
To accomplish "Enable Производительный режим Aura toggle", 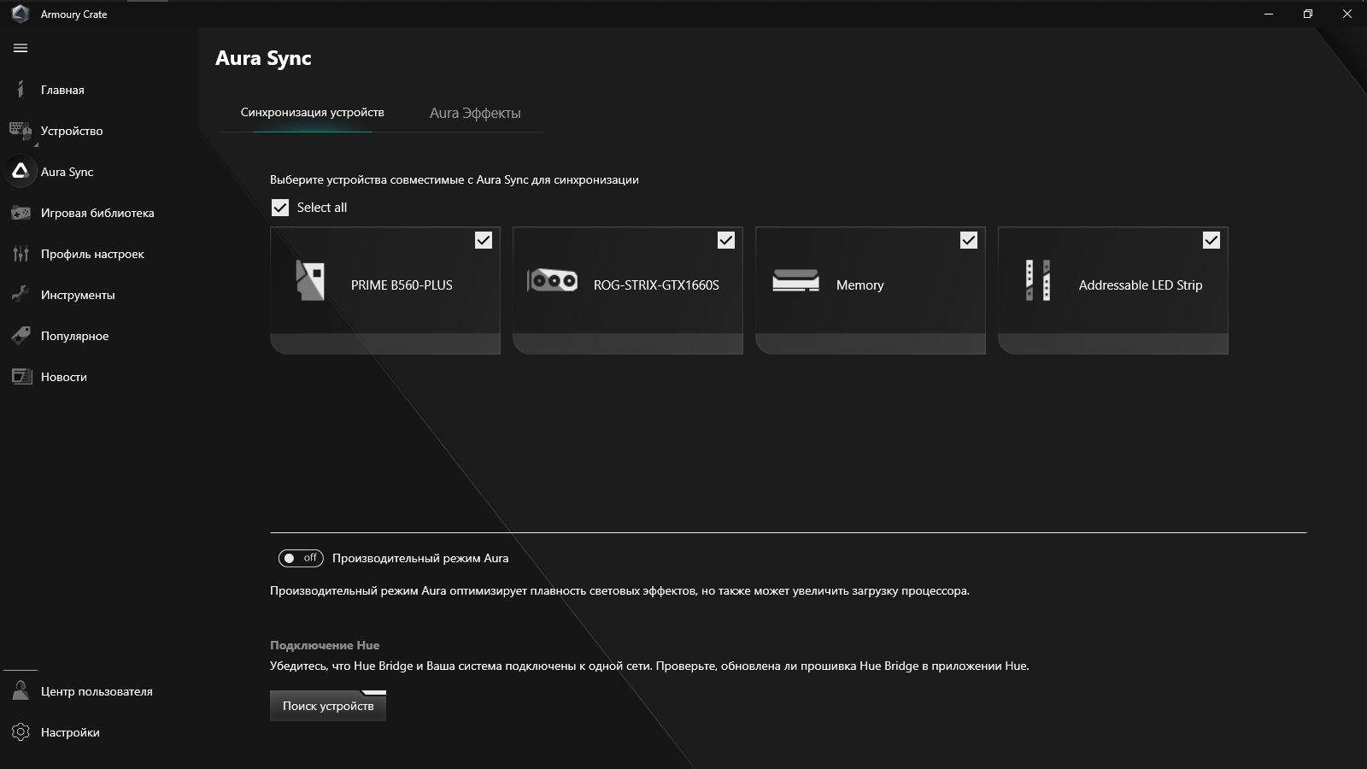I will pos(301,558).
